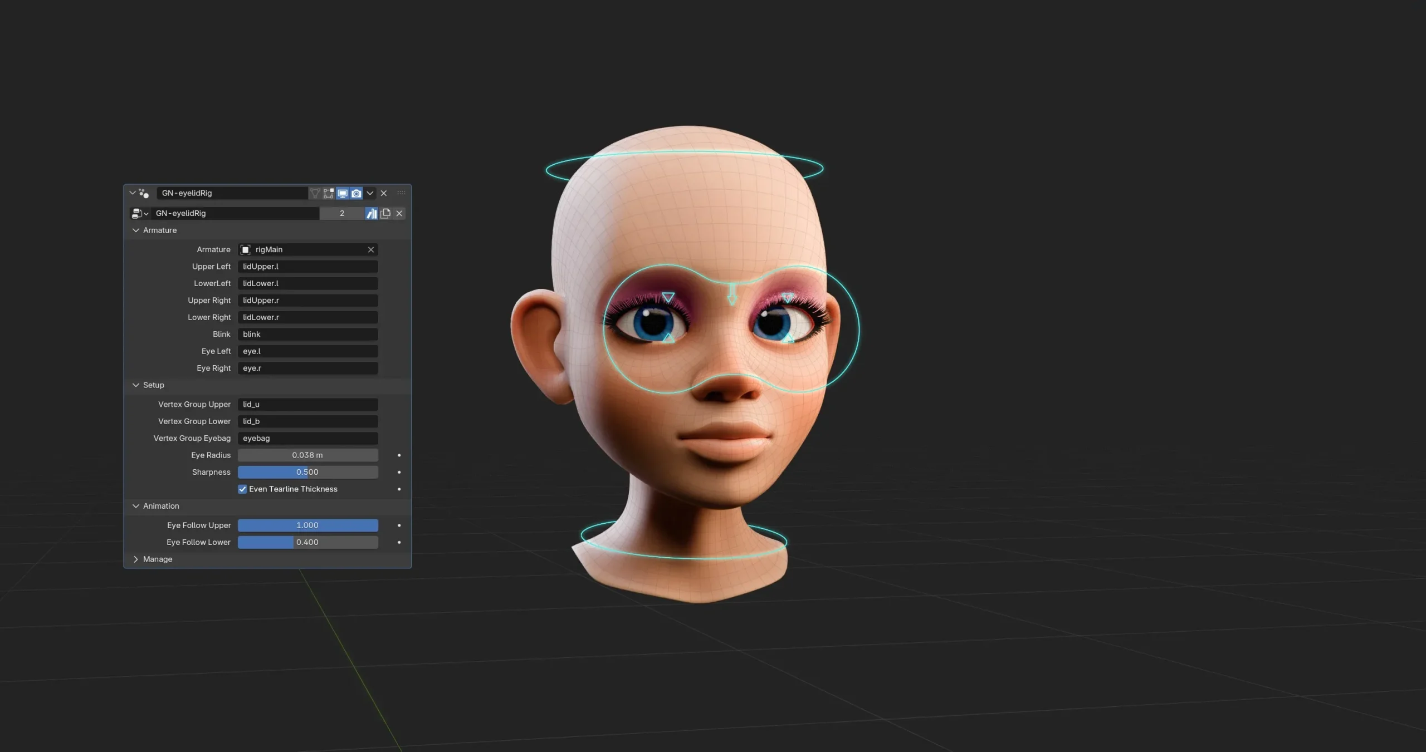Collapse the GN-eyelidRig modifier panel
Viewport: 1426px width, 752px height.
[x=133, y=193]
